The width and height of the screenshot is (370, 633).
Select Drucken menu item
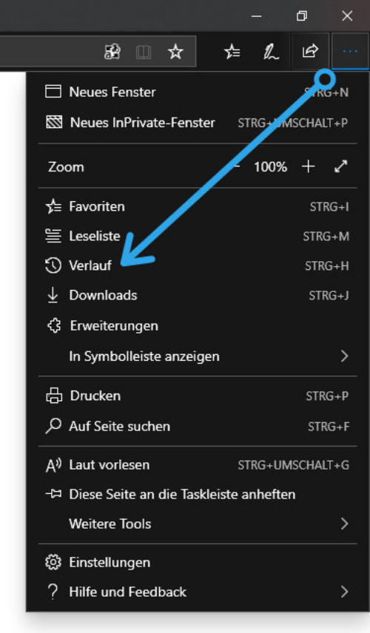coord(198,396)
